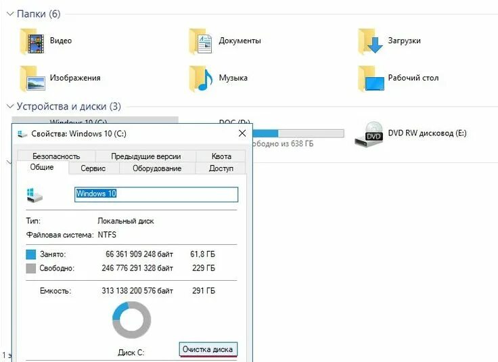Screen dimensions: 498x362
Task: Collapse the Устройства и диски (3) section
Action: tap(10, 106)
